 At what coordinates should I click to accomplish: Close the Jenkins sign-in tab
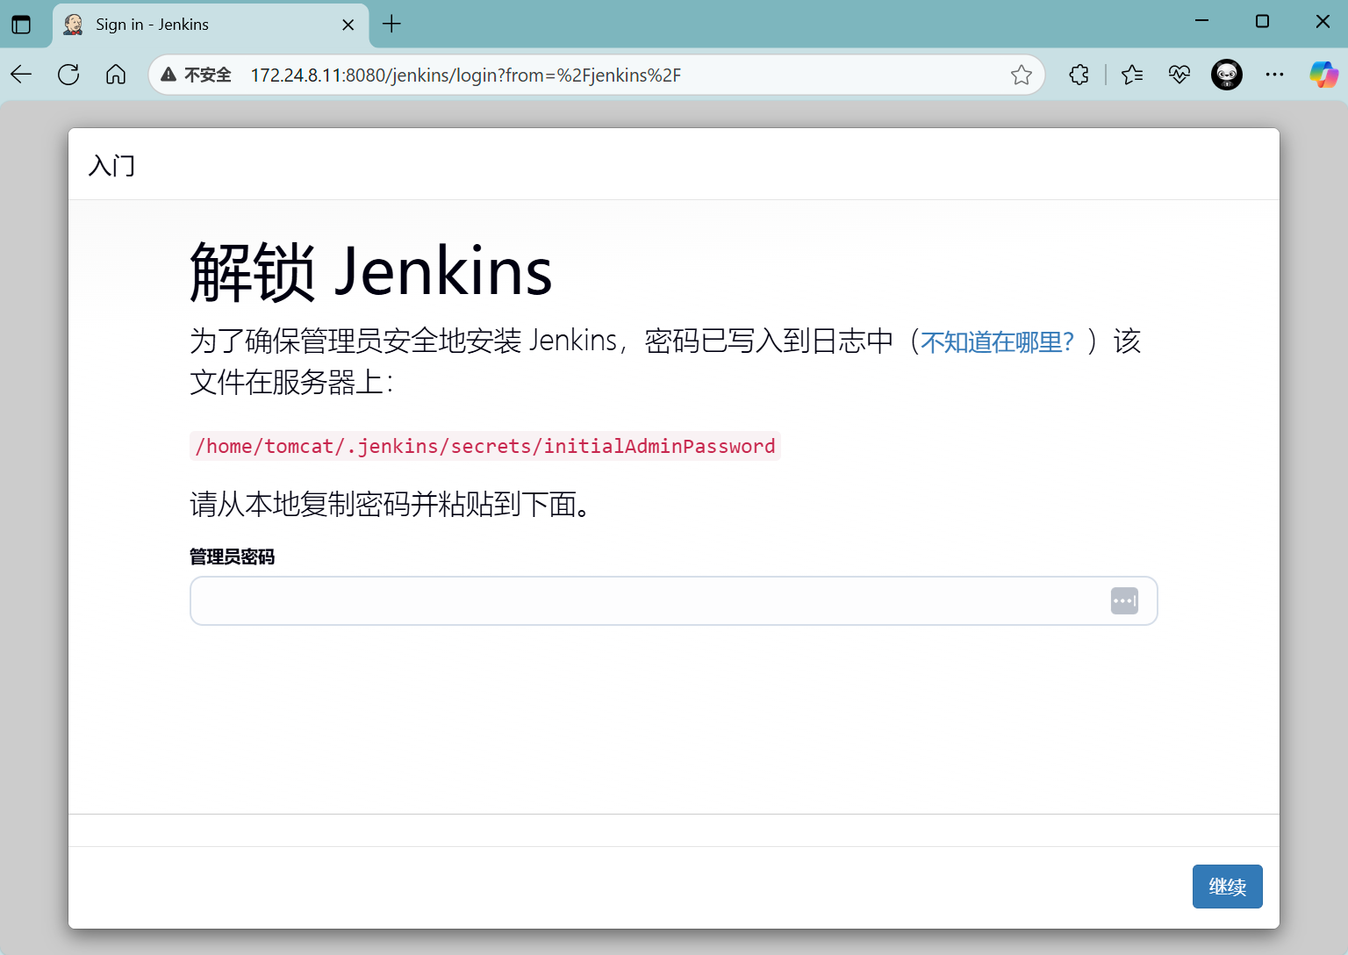pos(348,25)
